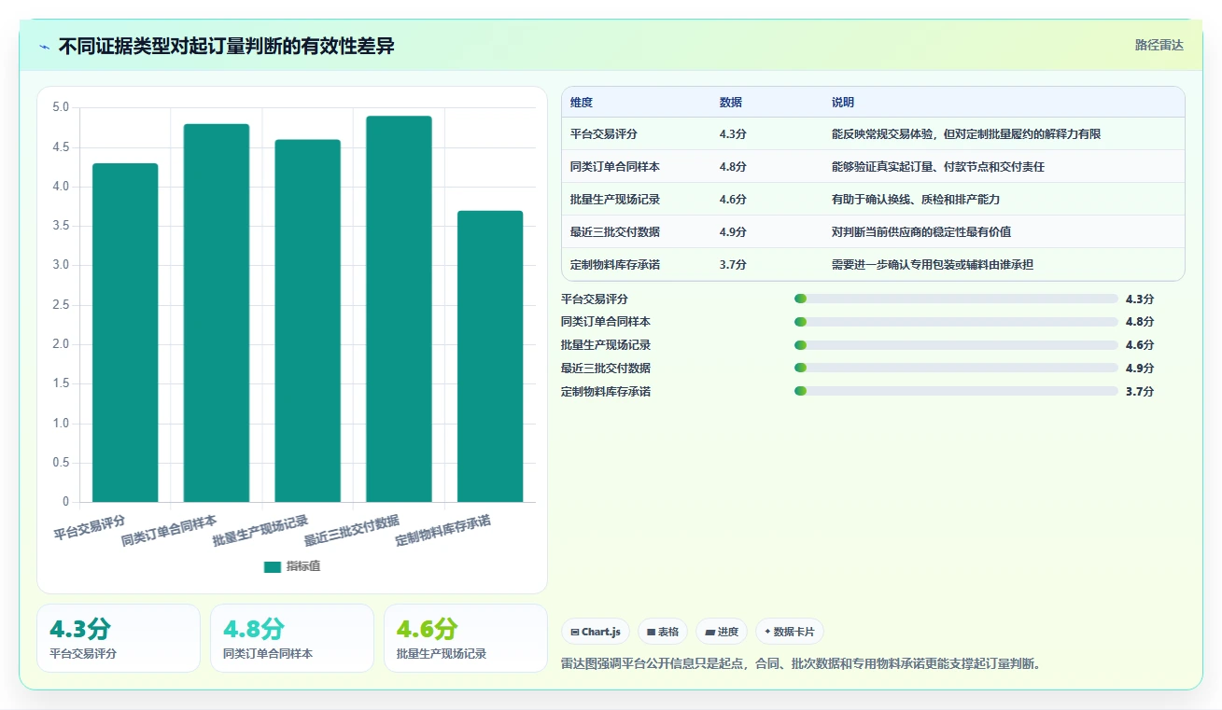Click the 维度 column header
The width and height of the screenshot is (1222, 710).
coord(582,103)
